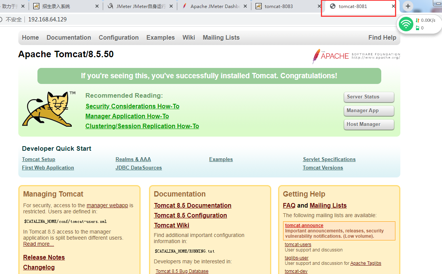Open the First Web Application link
Viewport: 442px width, 274px height.
[x=48, y=168]
